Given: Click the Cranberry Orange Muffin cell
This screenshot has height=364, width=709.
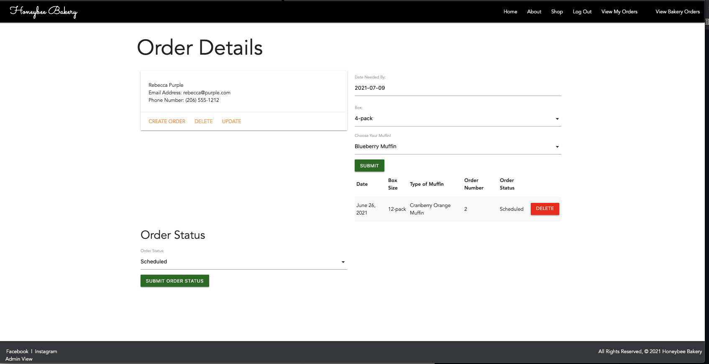Looking at the screenshot, I should click(430, 209).
